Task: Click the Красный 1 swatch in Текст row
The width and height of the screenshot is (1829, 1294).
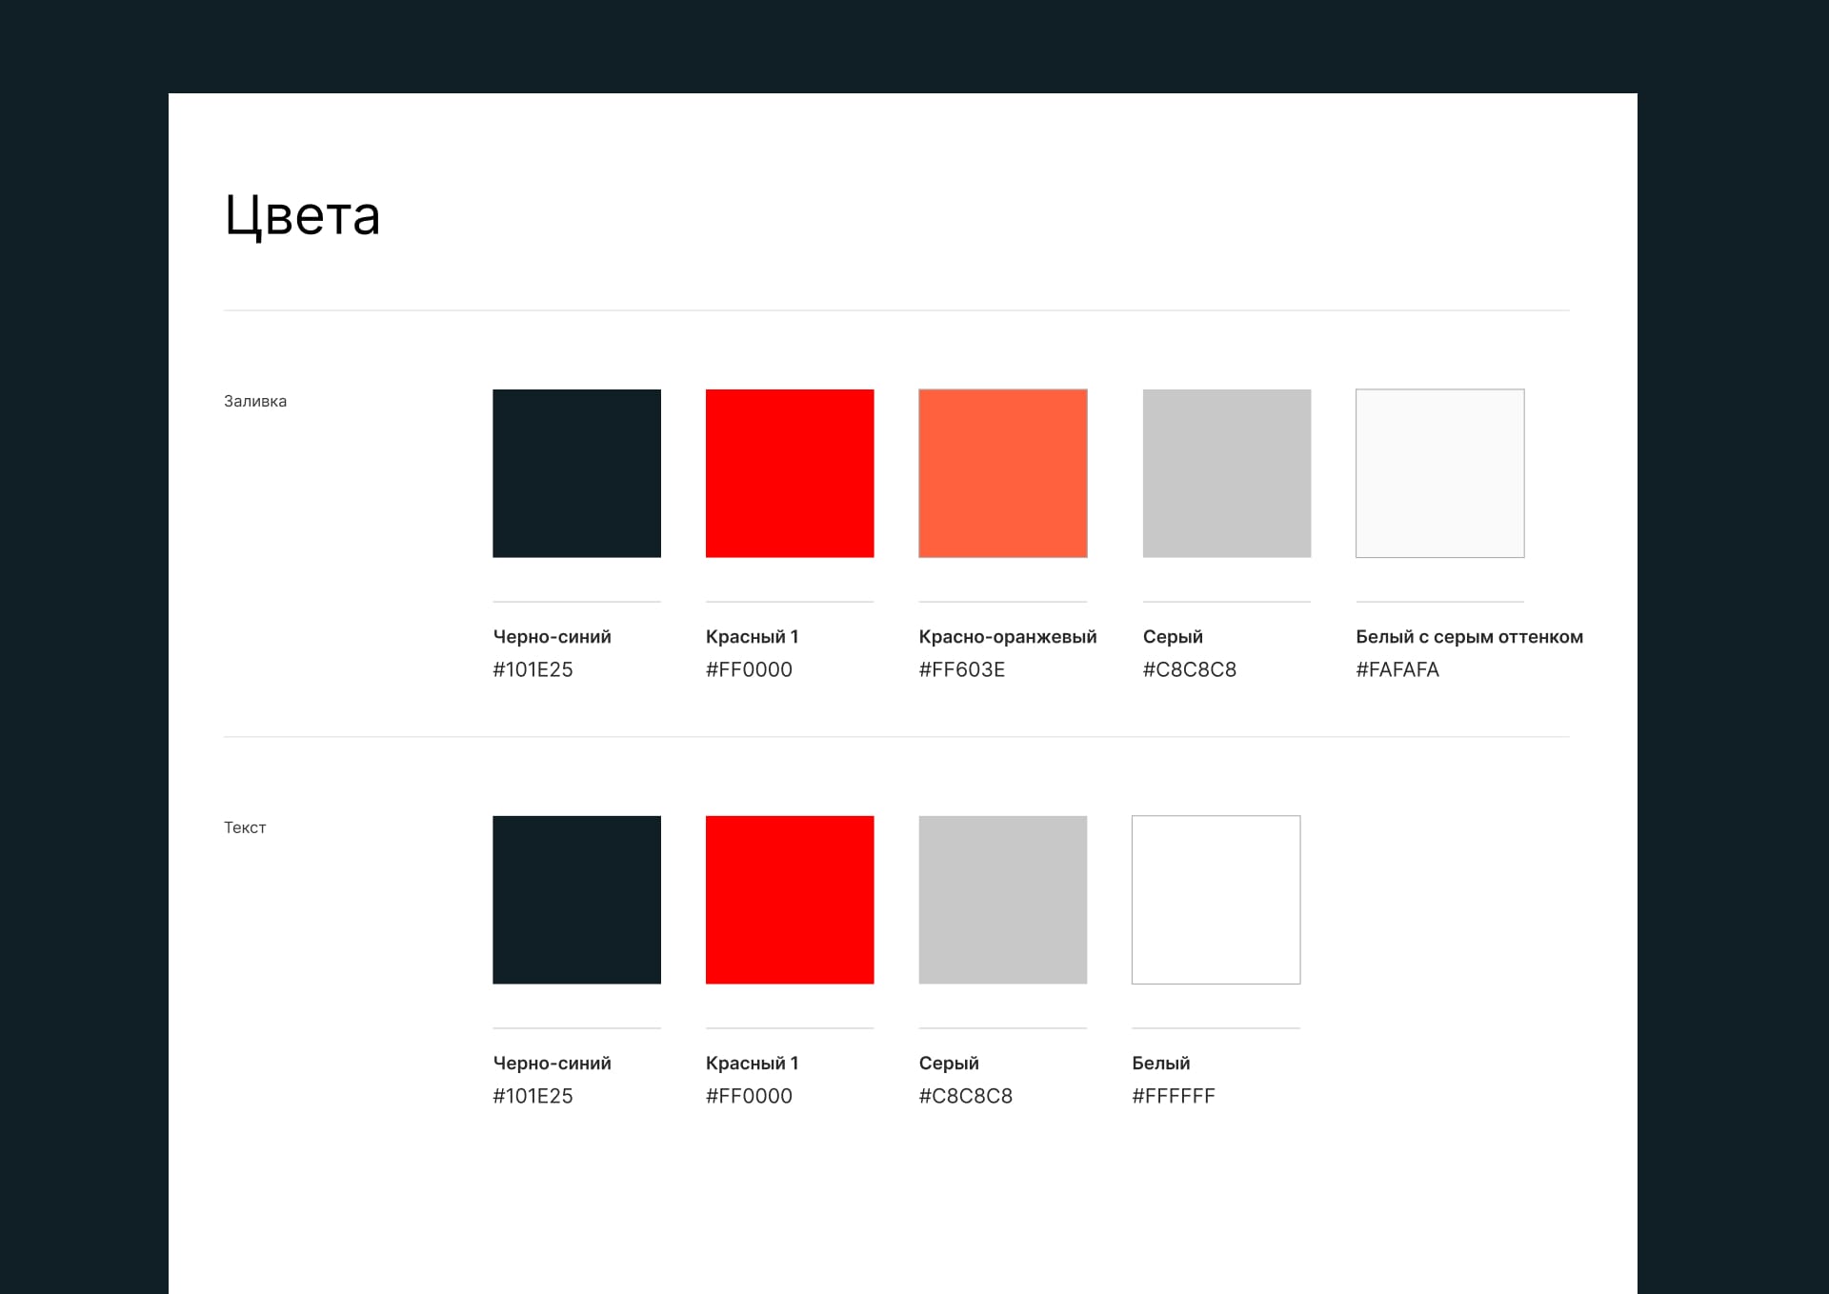Action: tap(790, 900)
